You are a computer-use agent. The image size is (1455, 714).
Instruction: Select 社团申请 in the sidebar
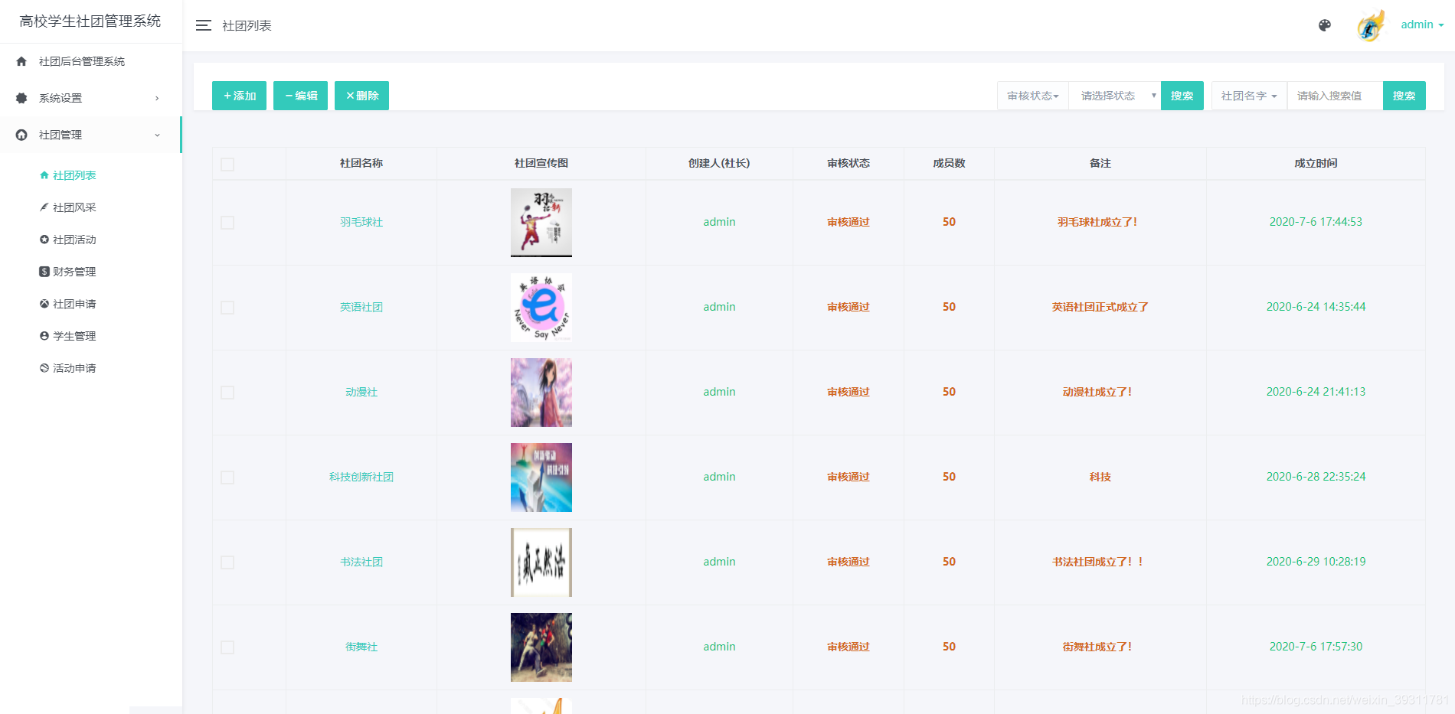pos(74,304)
